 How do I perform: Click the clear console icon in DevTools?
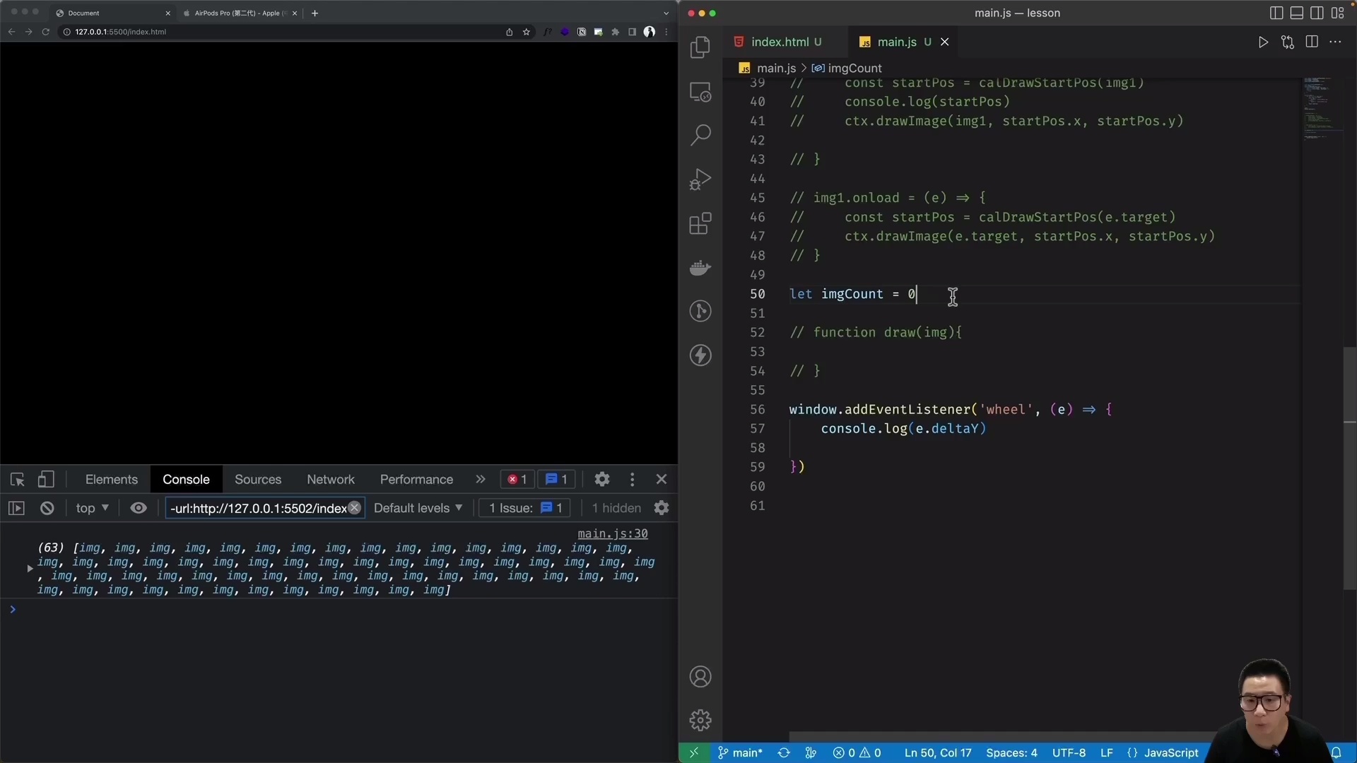click(47, 508)
